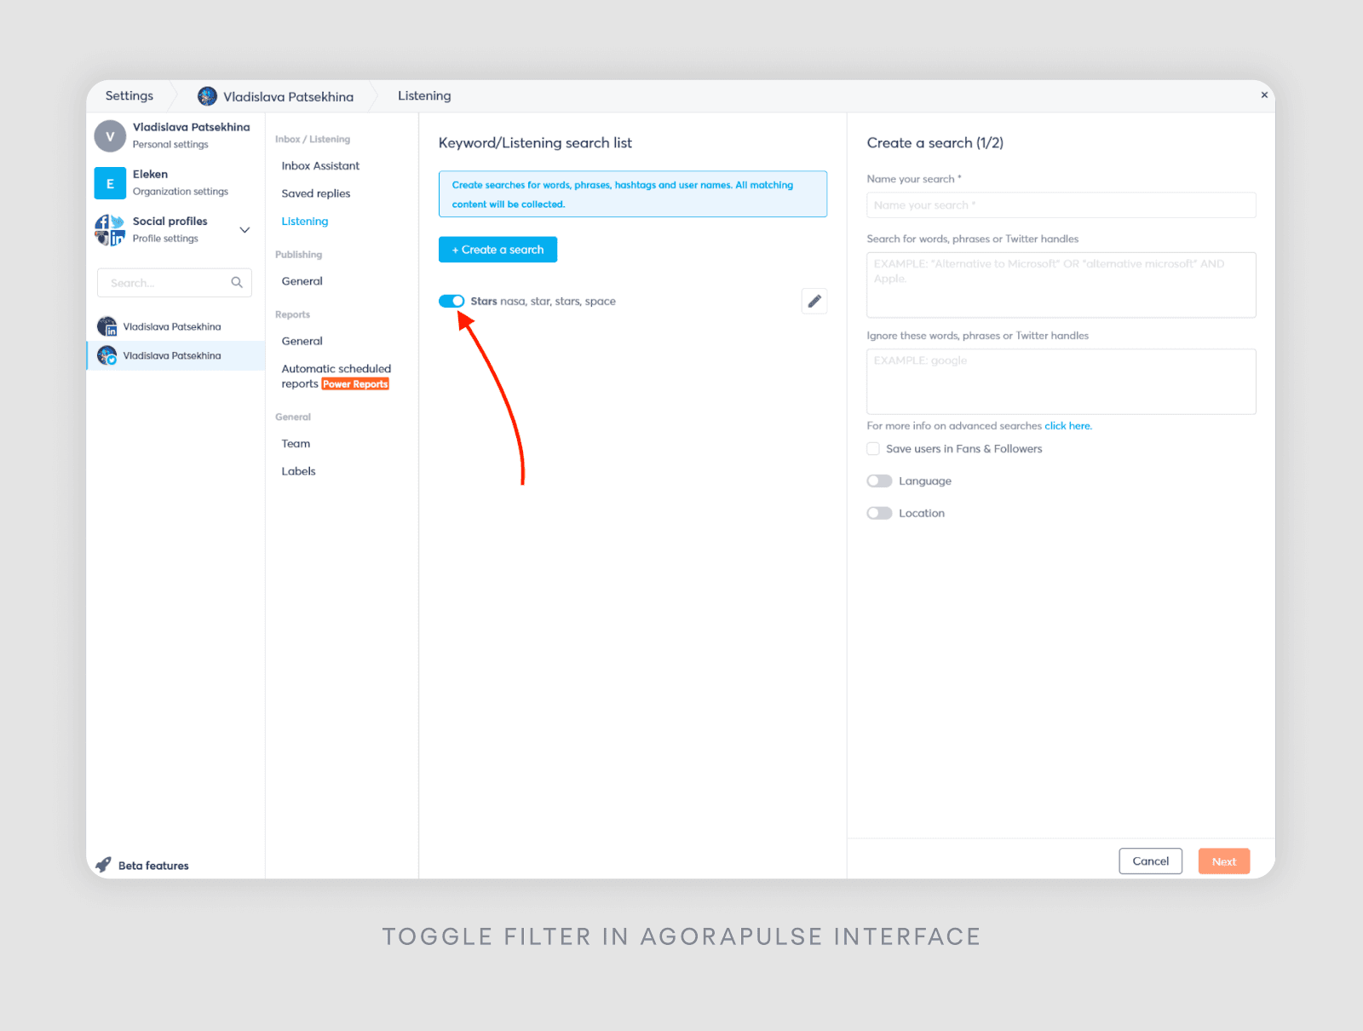Image resolution: width=1363 pixels, height=1031 pixels.
Task: Click the Eleken E organization icon
Action: pos(110,183)
